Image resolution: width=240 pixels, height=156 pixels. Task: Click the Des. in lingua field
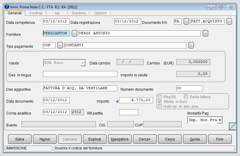[x=80, y=74]
